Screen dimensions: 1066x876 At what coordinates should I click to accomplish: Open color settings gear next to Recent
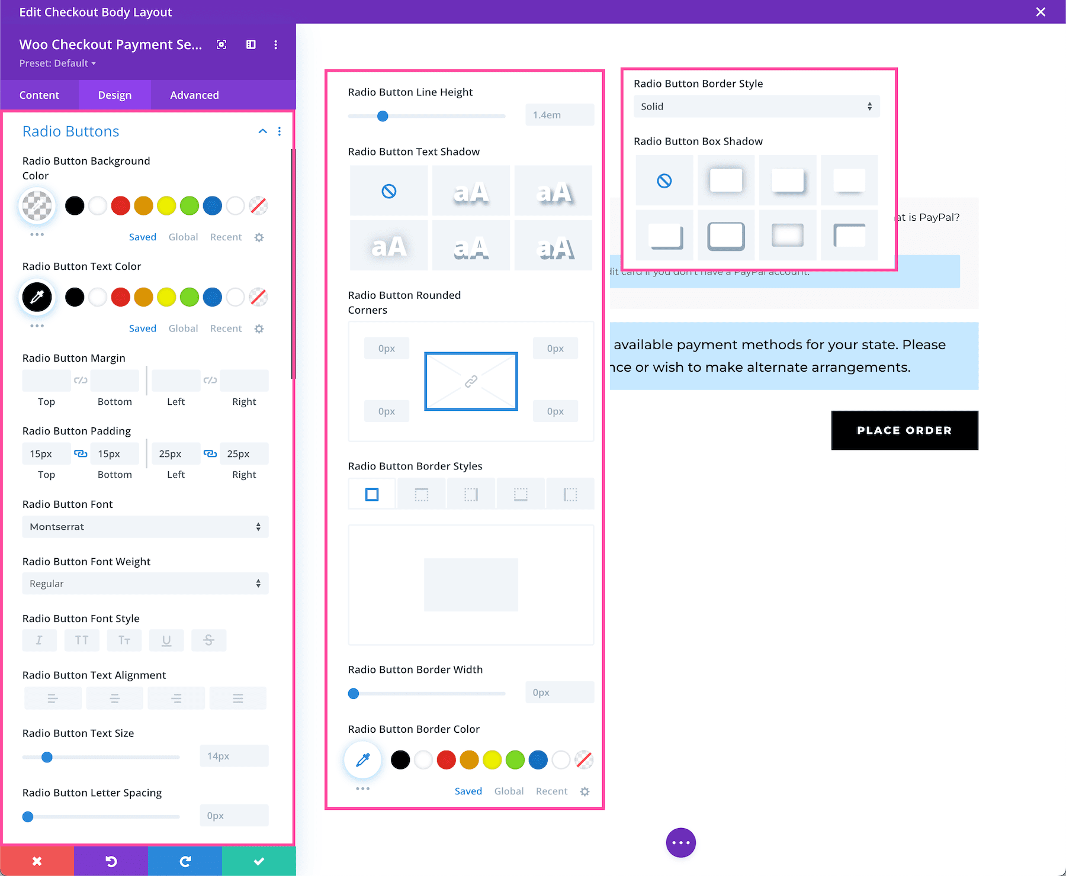(259, 237)
